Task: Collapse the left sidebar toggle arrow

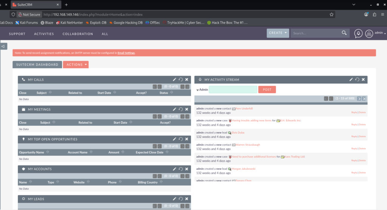Action: tap(3, 46)
